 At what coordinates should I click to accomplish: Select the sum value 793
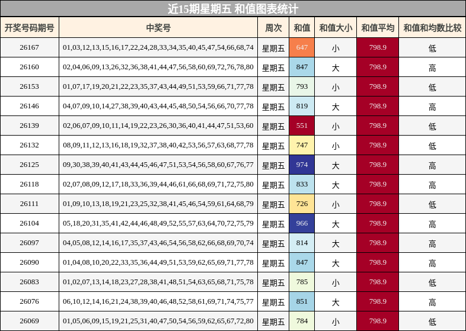(302, 86)
